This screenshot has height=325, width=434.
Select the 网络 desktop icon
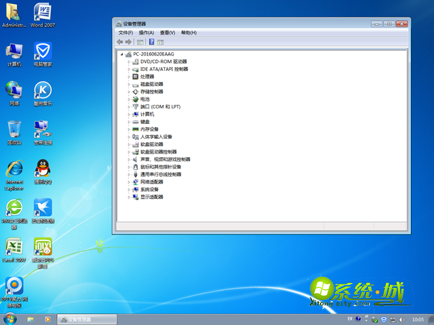coord(14,93)
